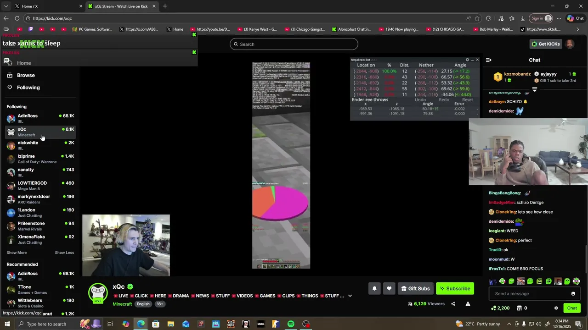Click the Kick user avatar icon
The width and height of the screenshot is (588, 330).
point(570,44)
